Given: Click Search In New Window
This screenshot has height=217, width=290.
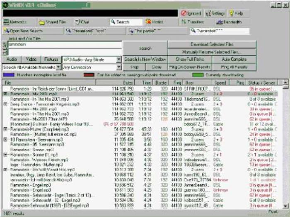Looking at the screenshot, I should click(145, 59).
